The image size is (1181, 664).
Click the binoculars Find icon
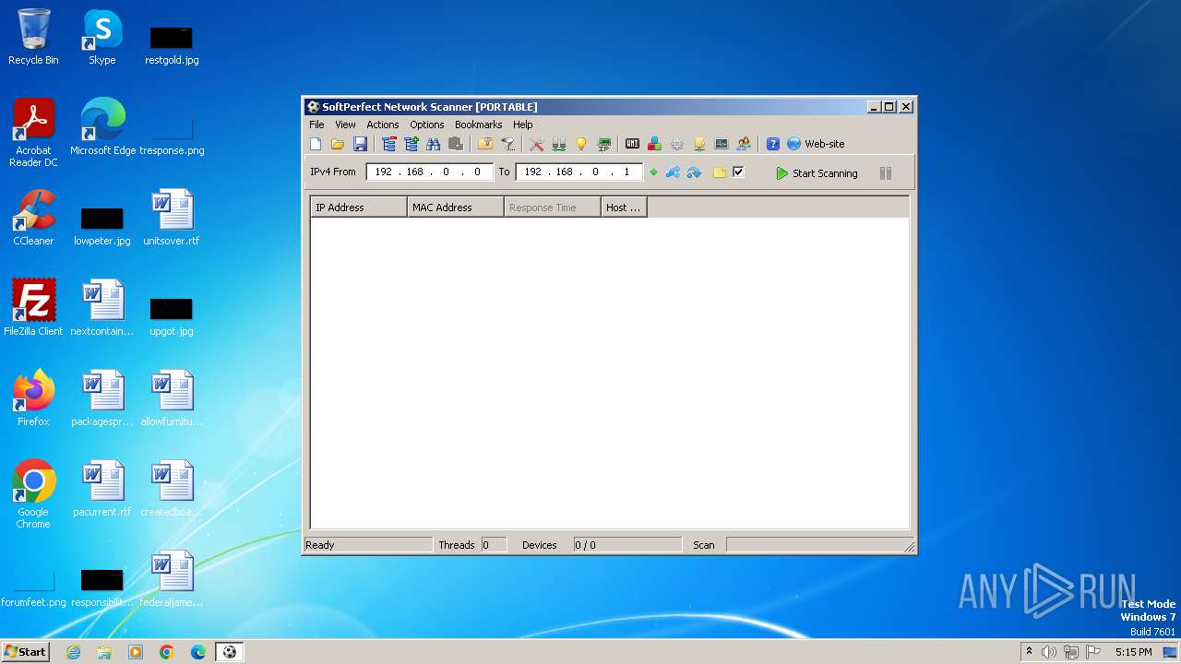433,144
